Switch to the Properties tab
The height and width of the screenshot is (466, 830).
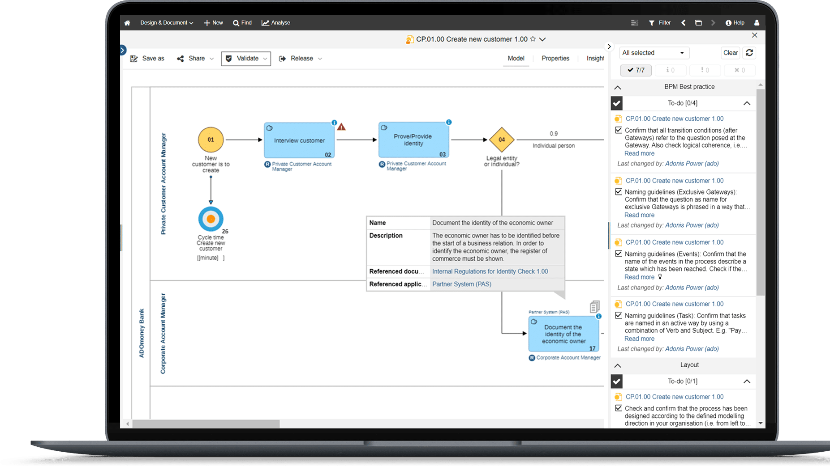point(555,59)
